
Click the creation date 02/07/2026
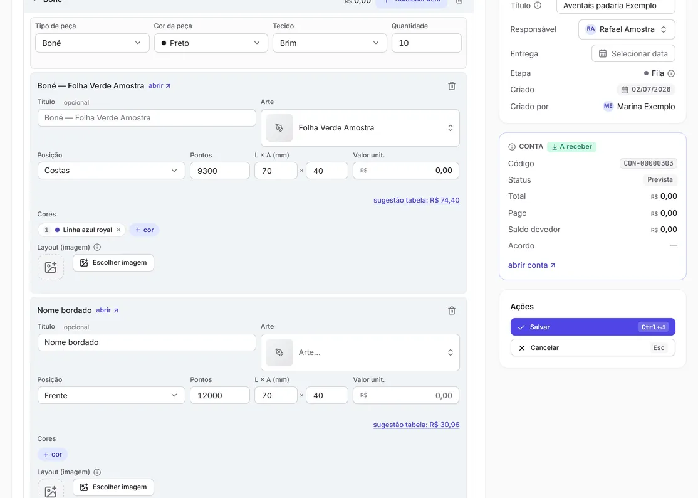(646, 90)
